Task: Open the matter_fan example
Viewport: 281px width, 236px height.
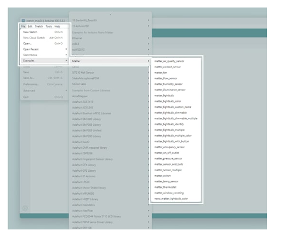Action: 177,73
